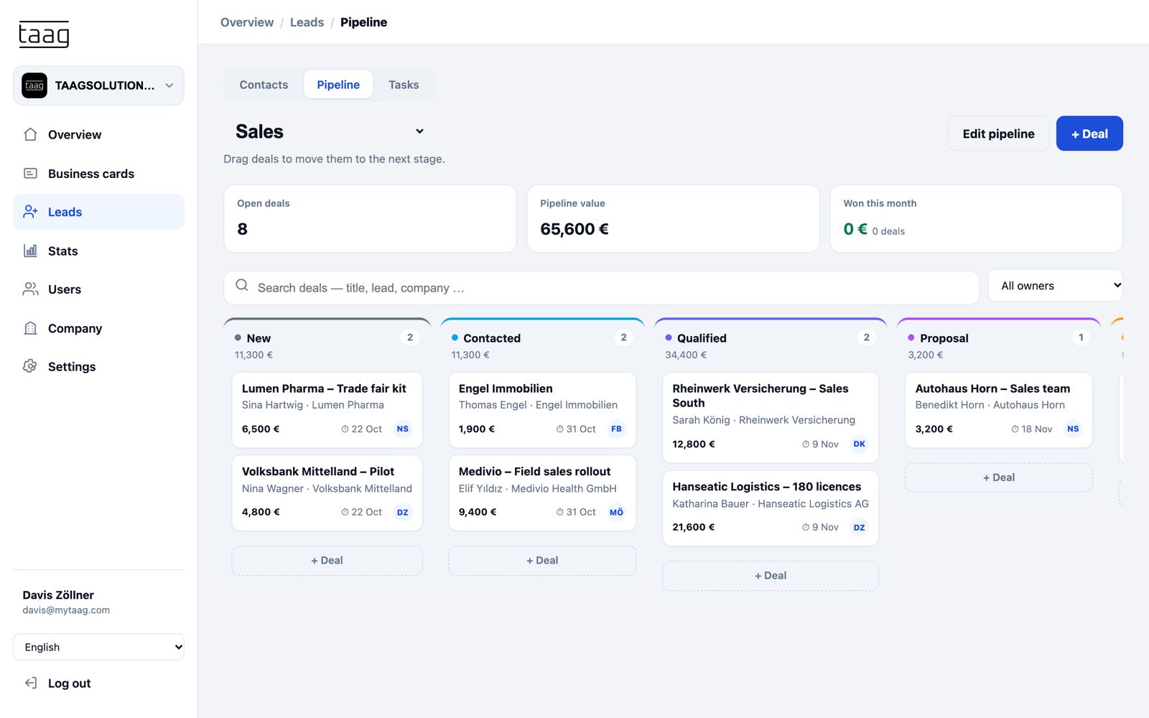Click the blue dot of the Contacted stage
Image resolution: width=1149 pixels, height=718 pixels.
(x=455, y=337)
